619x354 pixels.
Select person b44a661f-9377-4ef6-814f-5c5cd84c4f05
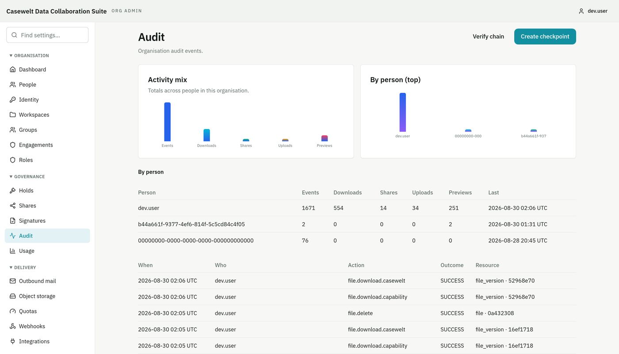[191, 224]
